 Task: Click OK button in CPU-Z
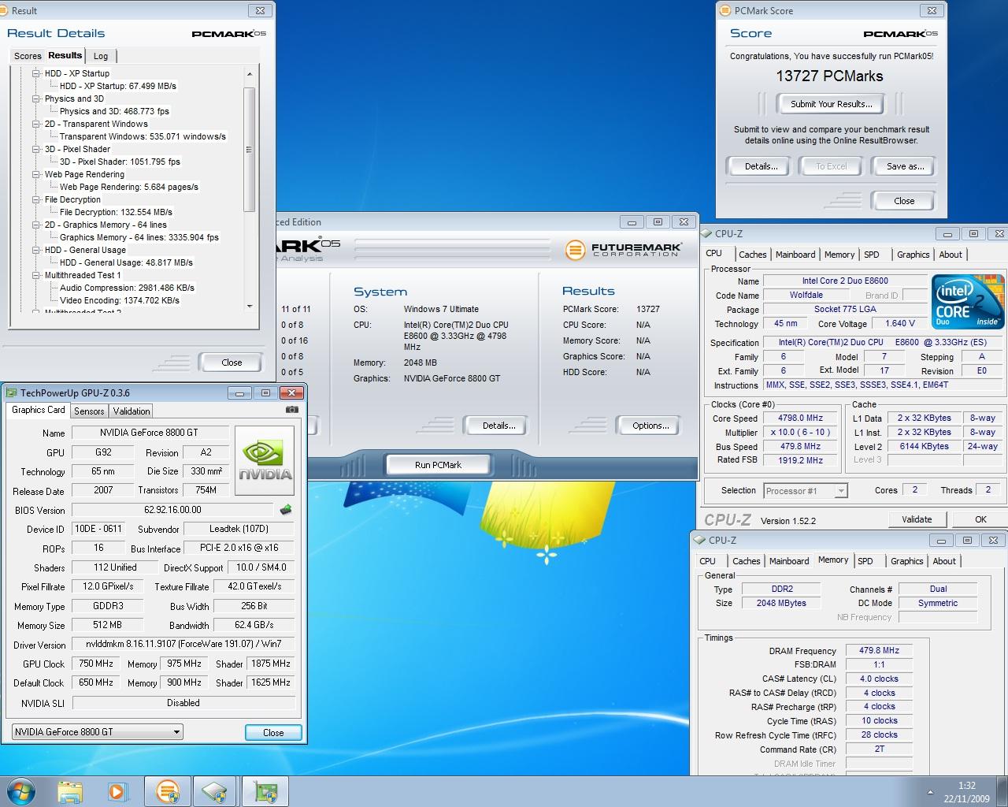(980, 519)
